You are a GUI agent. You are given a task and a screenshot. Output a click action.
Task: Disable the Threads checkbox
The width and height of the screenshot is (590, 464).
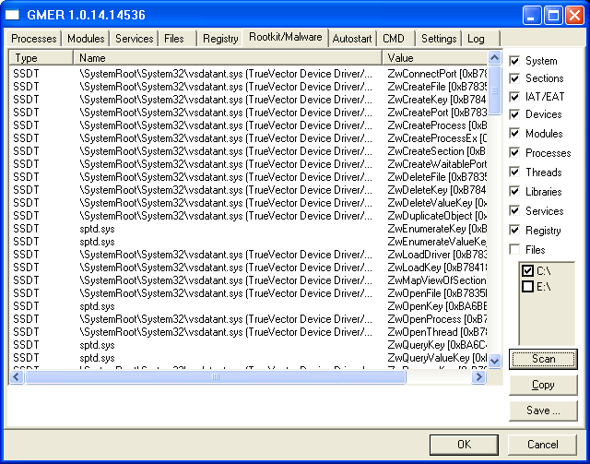point(514,173)
